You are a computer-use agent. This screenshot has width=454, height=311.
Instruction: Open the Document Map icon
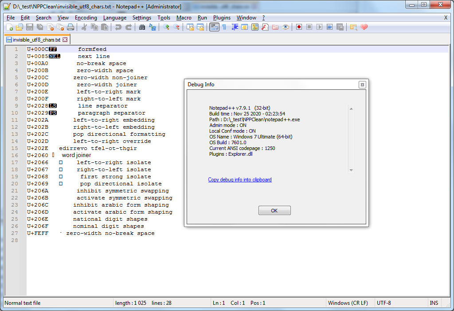tap(255, 27)
